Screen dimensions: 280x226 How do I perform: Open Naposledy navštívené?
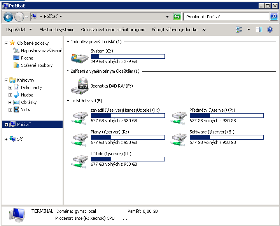(x=42, y=51)
